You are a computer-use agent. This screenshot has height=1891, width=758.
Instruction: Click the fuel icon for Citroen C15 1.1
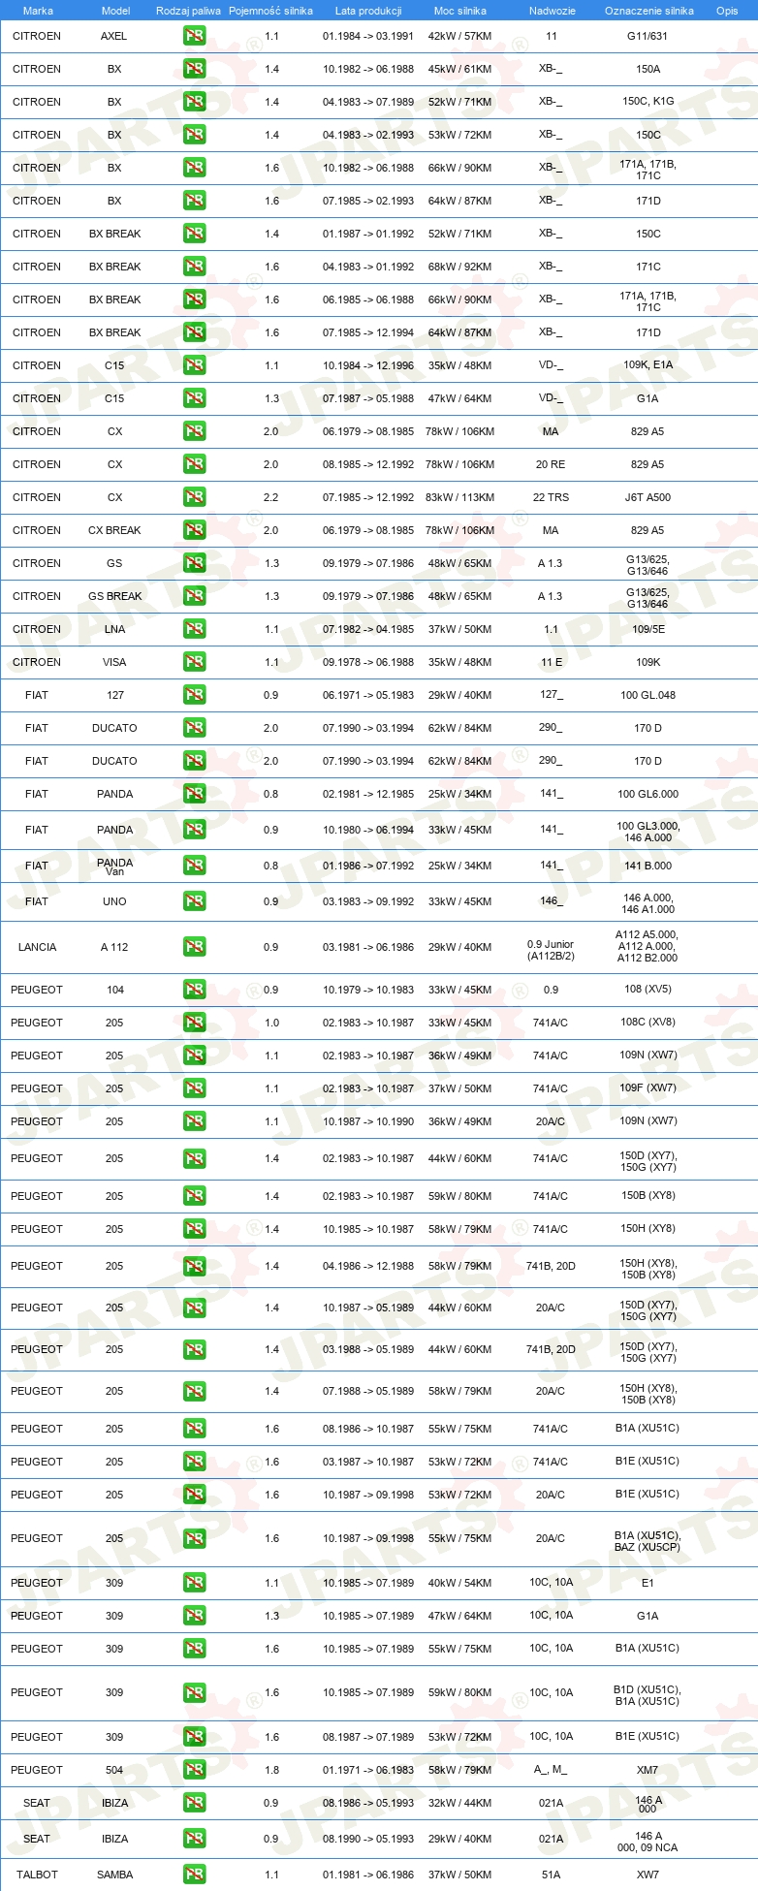194,365
